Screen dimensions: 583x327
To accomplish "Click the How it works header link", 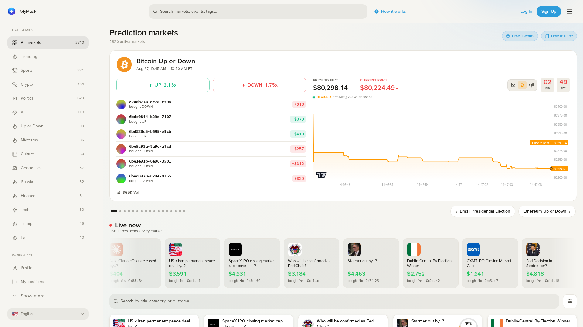I will 390,12.
